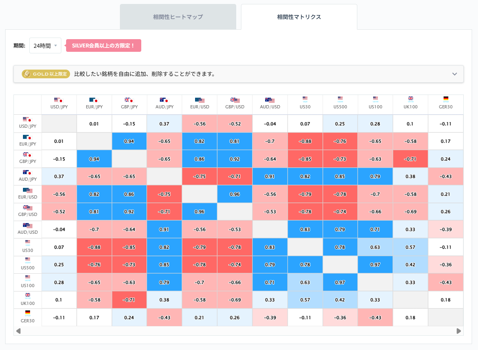This screenshot has width=478, height=350.
Task: Click the right scroll arrow below the matrix
Action: pos(459,331)
